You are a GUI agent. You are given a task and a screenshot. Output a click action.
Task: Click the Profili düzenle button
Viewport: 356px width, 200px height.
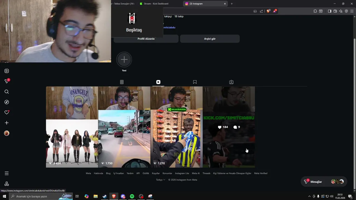pos(146,39)
